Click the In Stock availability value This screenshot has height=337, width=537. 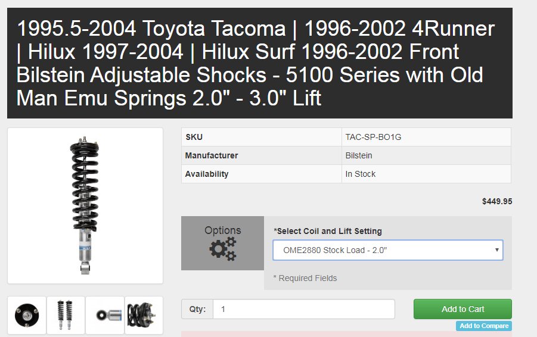360,174
